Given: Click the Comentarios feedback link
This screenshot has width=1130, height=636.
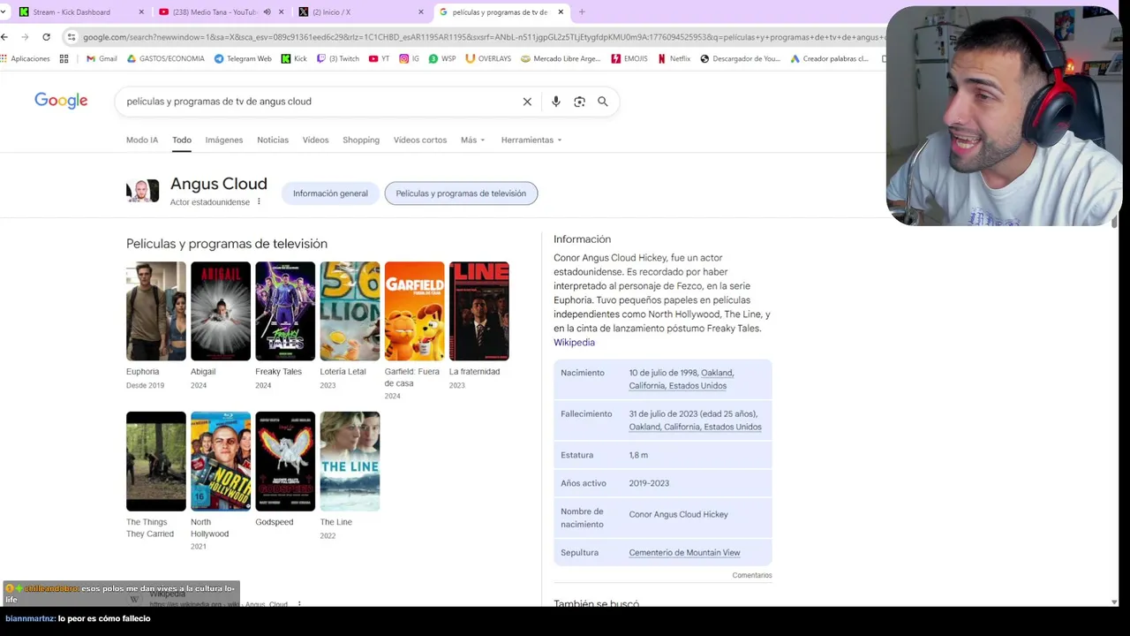Looking at the screenshot, I should pos(752,575).
